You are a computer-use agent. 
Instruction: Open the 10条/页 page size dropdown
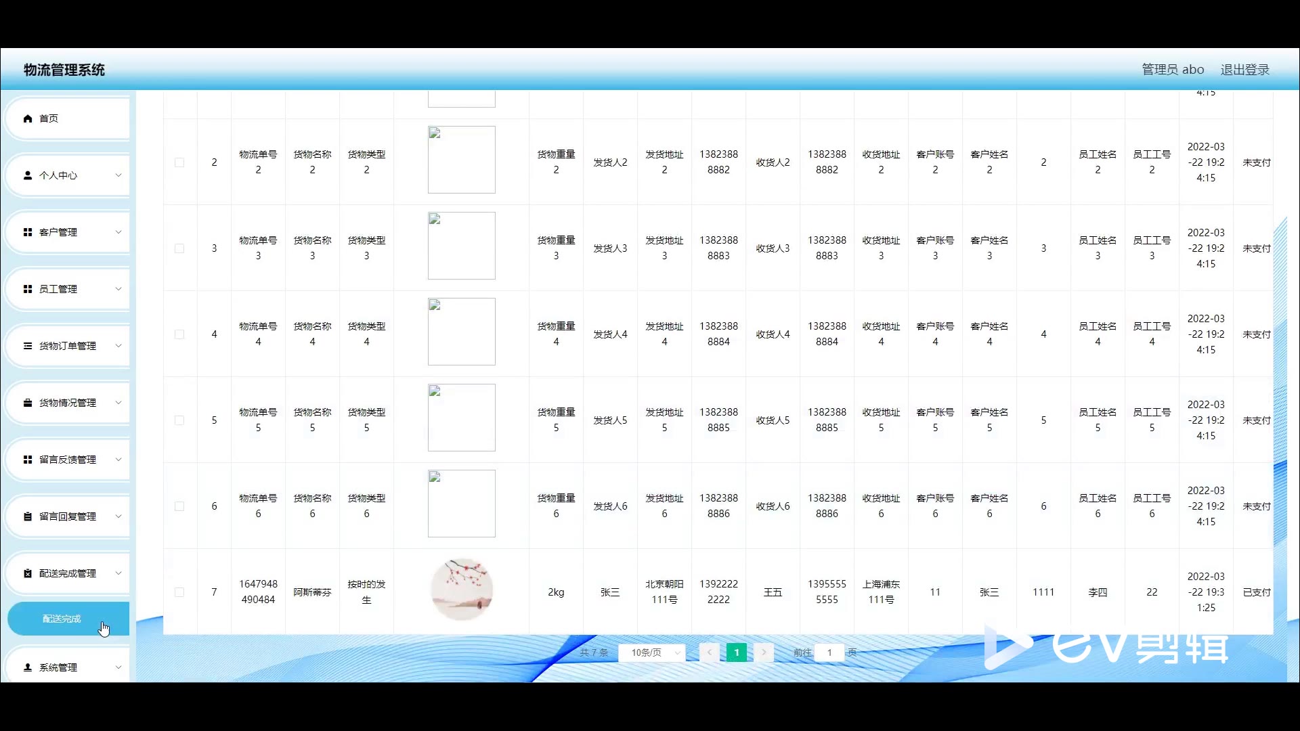[x=652, y=652]
